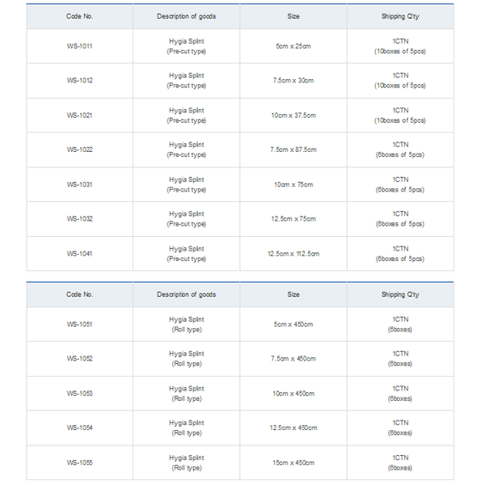This screenshot has width=485, height=485.
Task: Click the WS-1054 code cell
Action: 80,428
